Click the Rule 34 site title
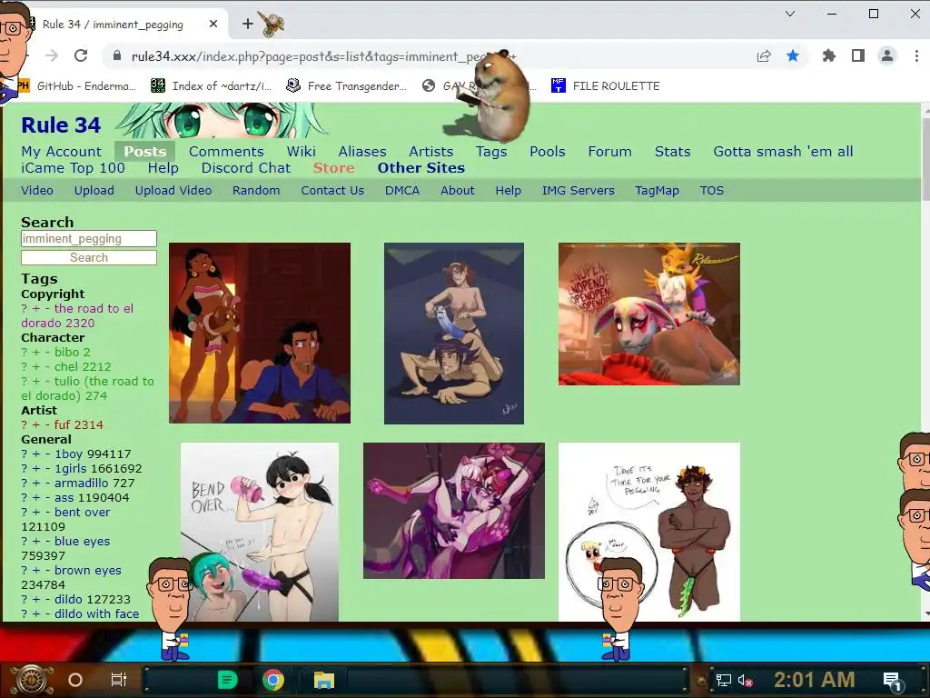 click(x=61, y=125)
